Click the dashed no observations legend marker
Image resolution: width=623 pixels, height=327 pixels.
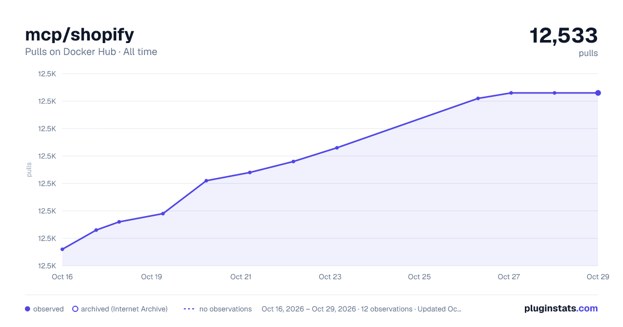[189, 309]
